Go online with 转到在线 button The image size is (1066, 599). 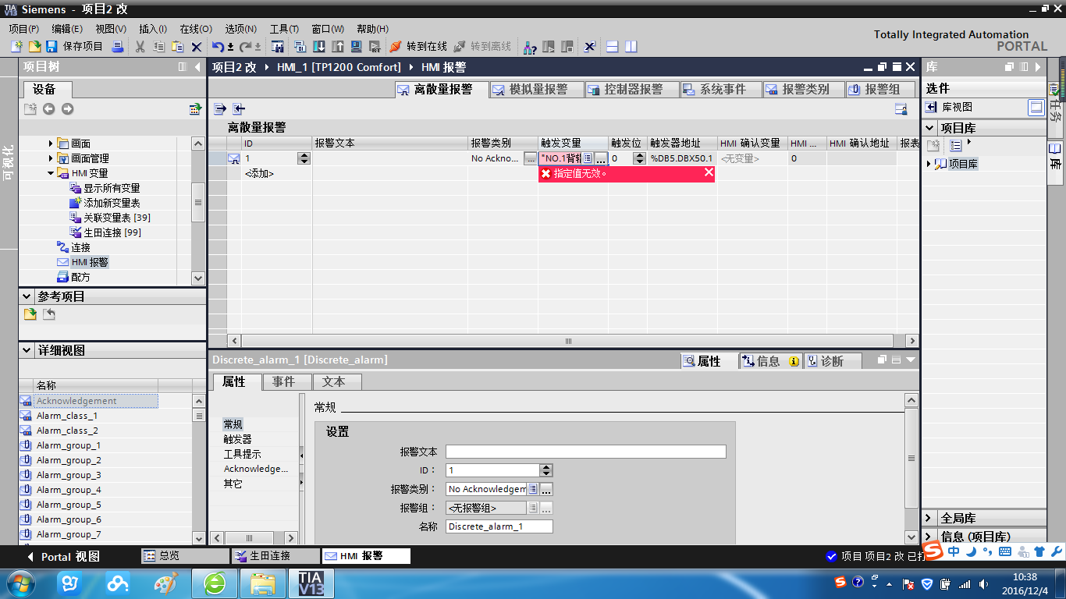(419, 47)
